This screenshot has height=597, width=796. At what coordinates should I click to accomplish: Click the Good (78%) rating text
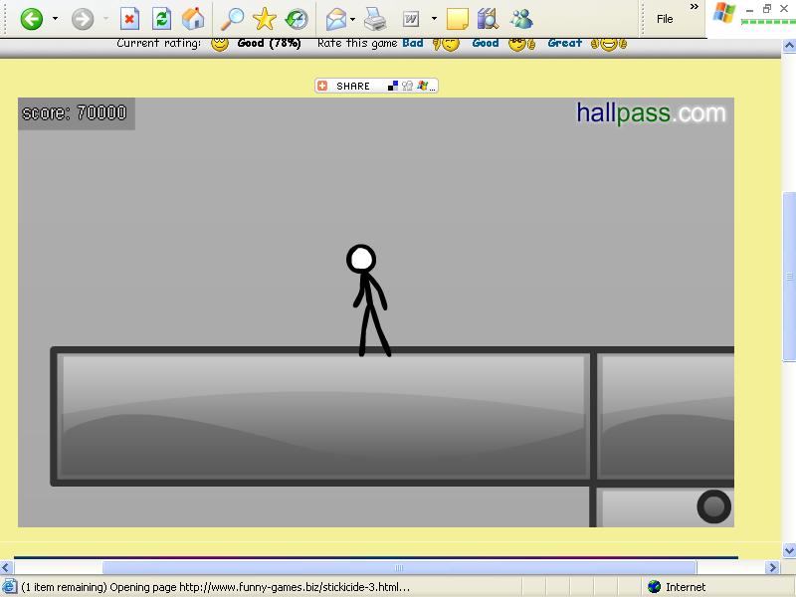269,44
